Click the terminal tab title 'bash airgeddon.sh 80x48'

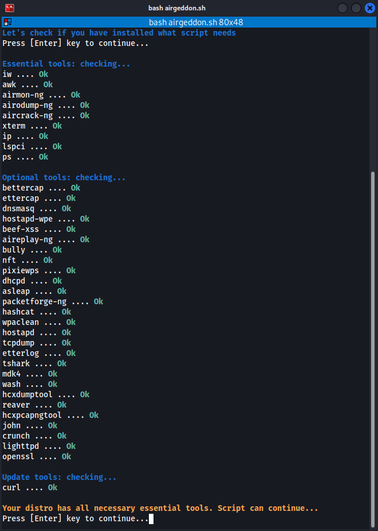pos(196,22)
